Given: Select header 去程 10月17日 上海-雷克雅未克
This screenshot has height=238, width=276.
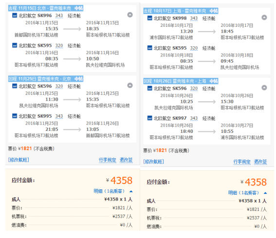Looking at the screenshot, I should (181, 11).
